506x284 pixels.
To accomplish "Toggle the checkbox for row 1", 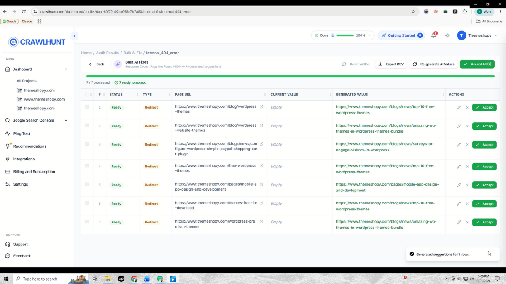I will 87,107.
